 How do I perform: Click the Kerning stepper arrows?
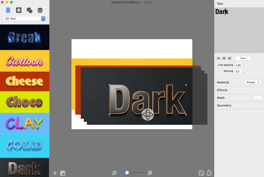point(244,71)
